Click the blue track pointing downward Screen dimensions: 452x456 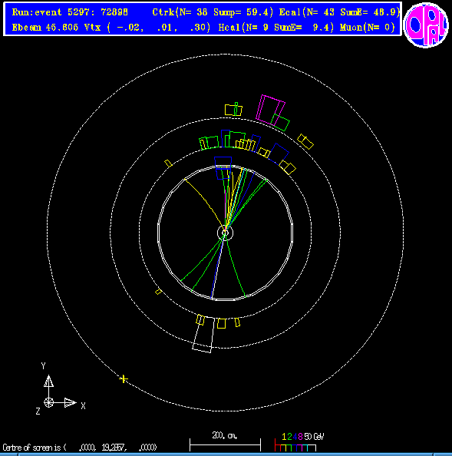point(217,268)
